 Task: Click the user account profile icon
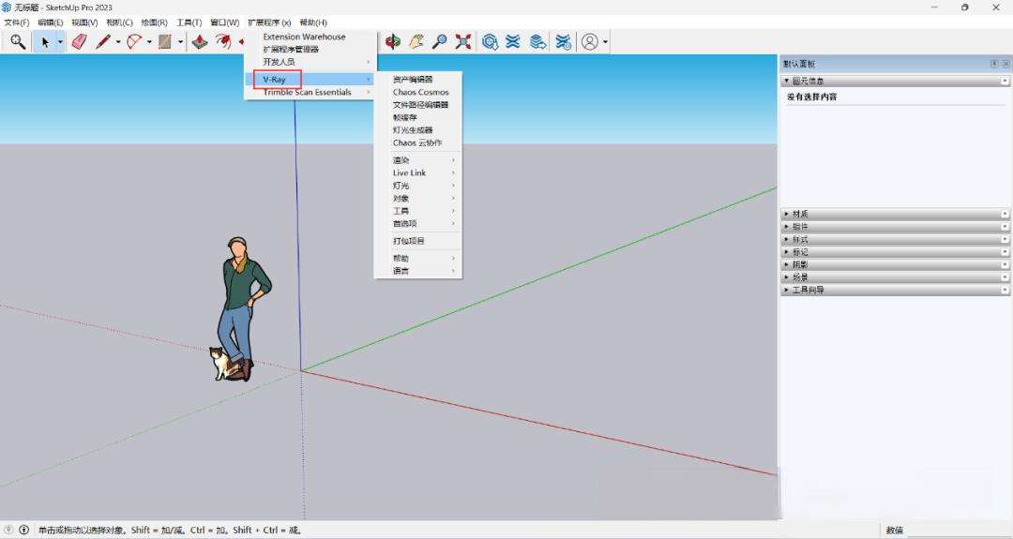[589, 42]
